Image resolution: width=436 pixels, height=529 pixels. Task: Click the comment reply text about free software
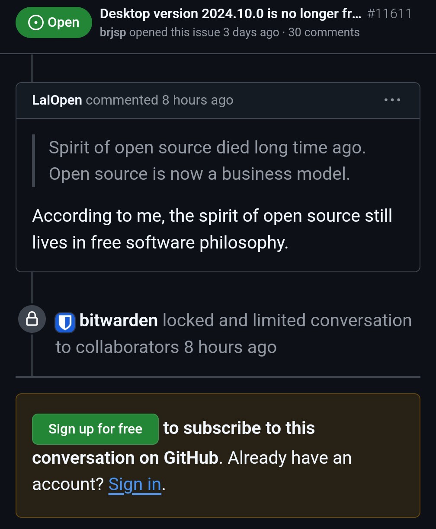(x=212, y=229)
